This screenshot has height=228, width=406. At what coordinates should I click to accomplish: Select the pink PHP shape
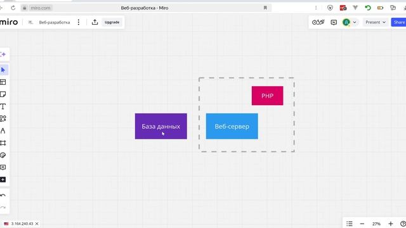268,96
